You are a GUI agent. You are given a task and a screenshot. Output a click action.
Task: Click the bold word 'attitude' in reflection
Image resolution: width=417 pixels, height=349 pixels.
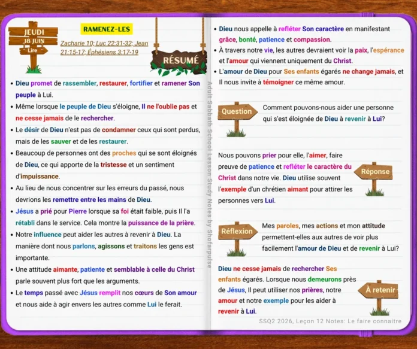pyautogui.click(x=373, y=226)
